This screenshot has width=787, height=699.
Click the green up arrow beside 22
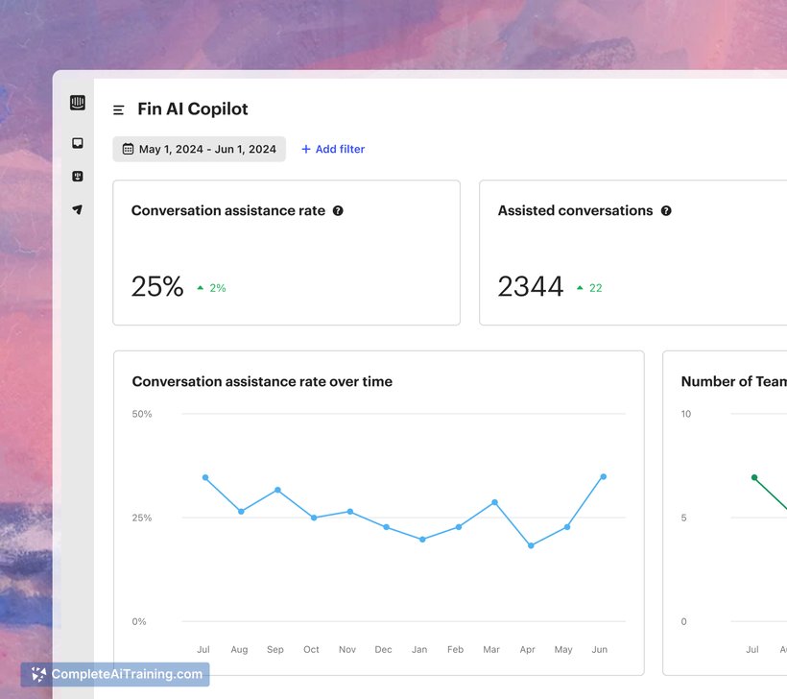pos(580,288)
